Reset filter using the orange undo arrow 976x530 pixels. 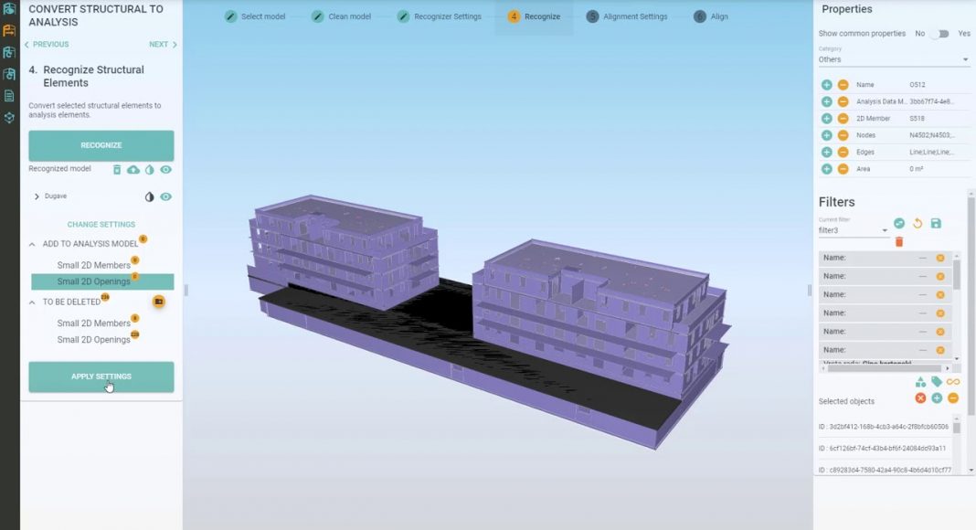(x=918, y=223)
